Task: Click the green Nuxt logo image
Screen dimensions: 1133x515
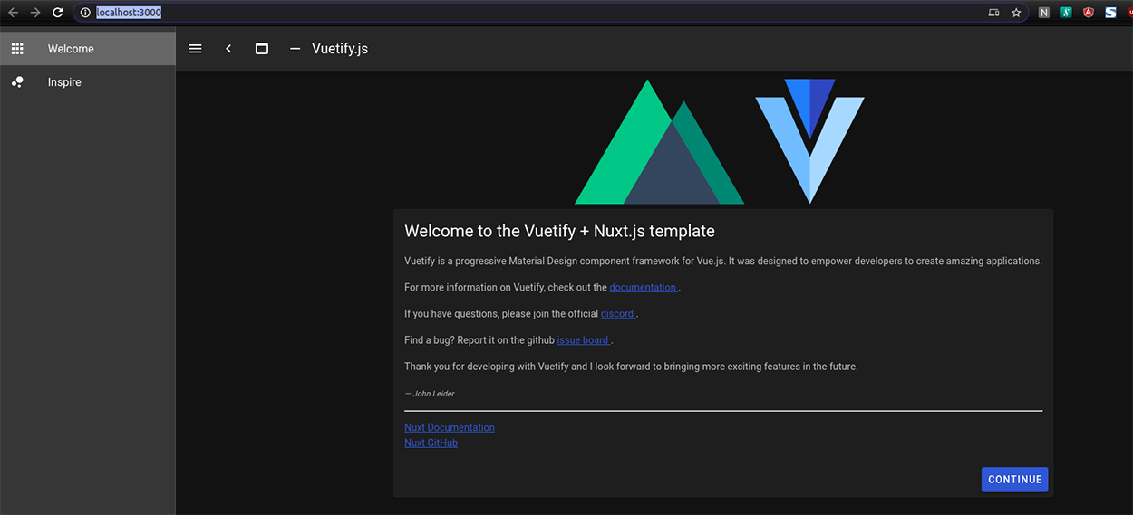Action: (x=658, y=145)
